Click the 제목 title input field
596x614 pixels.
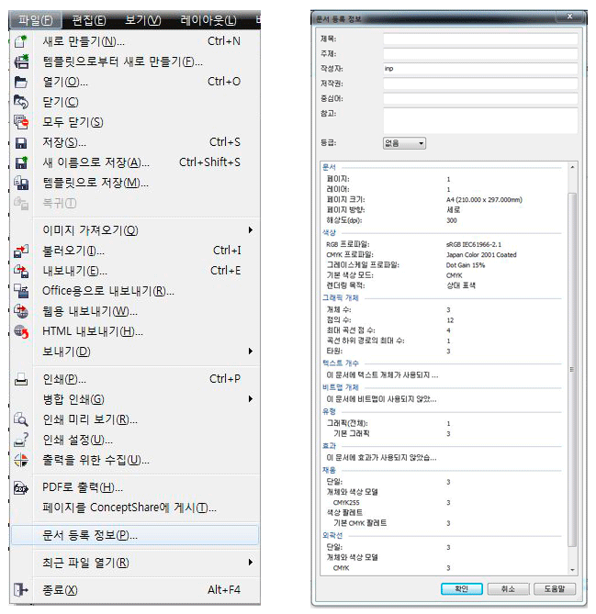480,39
